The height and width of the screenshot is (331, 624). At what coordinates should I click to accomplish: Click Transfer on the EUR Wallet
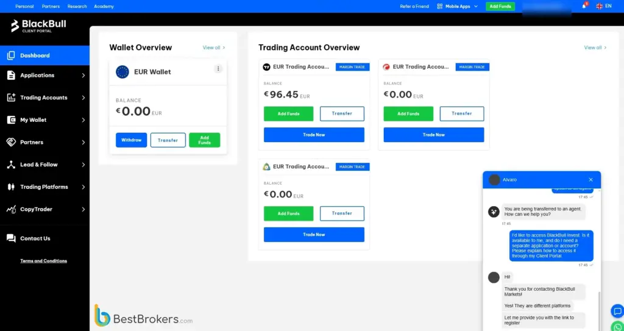point(168,140)
